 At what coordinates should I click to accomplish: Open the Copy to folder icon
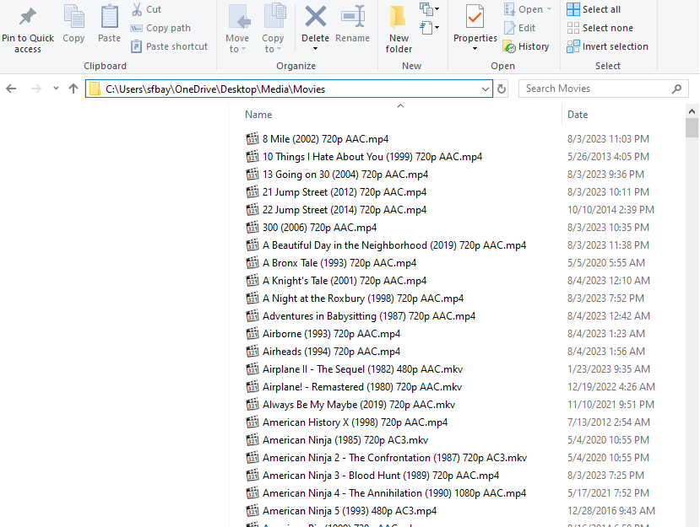point(274,16)
